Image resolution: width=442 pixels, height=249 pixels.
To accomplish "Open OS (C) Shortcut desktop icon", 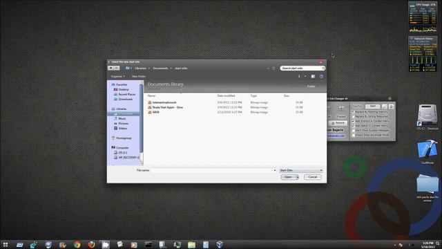I will pyautogui.click(x=427, y=117).
